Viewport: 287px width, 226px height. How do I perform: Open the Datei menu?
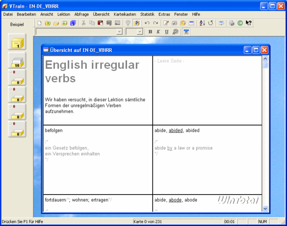coord(8,14)
